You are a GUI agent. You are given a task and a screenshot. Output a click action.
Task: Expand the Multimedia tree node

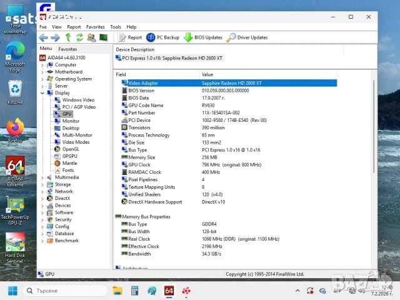[42, 177]
